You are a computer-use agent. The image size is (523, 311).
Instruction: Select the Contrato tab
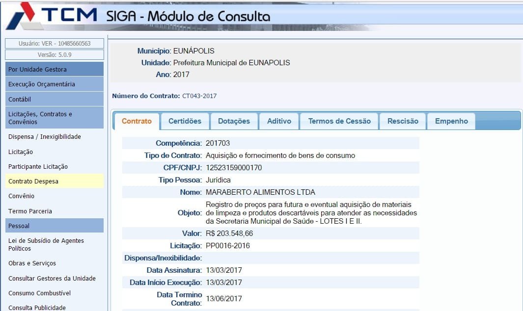[137, 121]
